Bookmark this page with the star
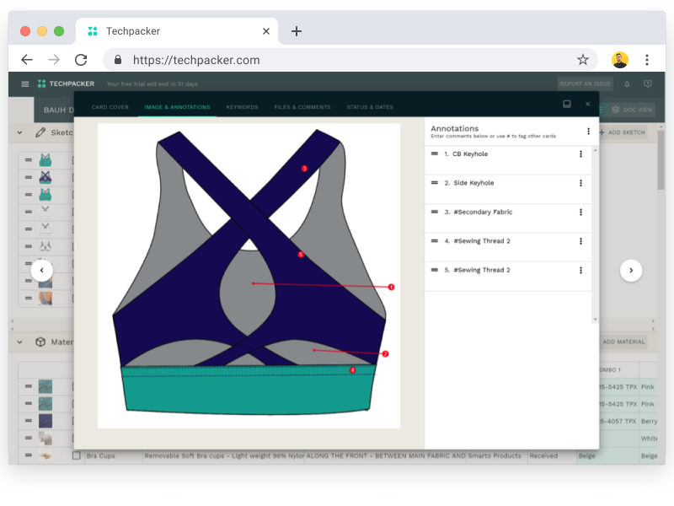This screenshot has width=674, height=506. (582, 60)
